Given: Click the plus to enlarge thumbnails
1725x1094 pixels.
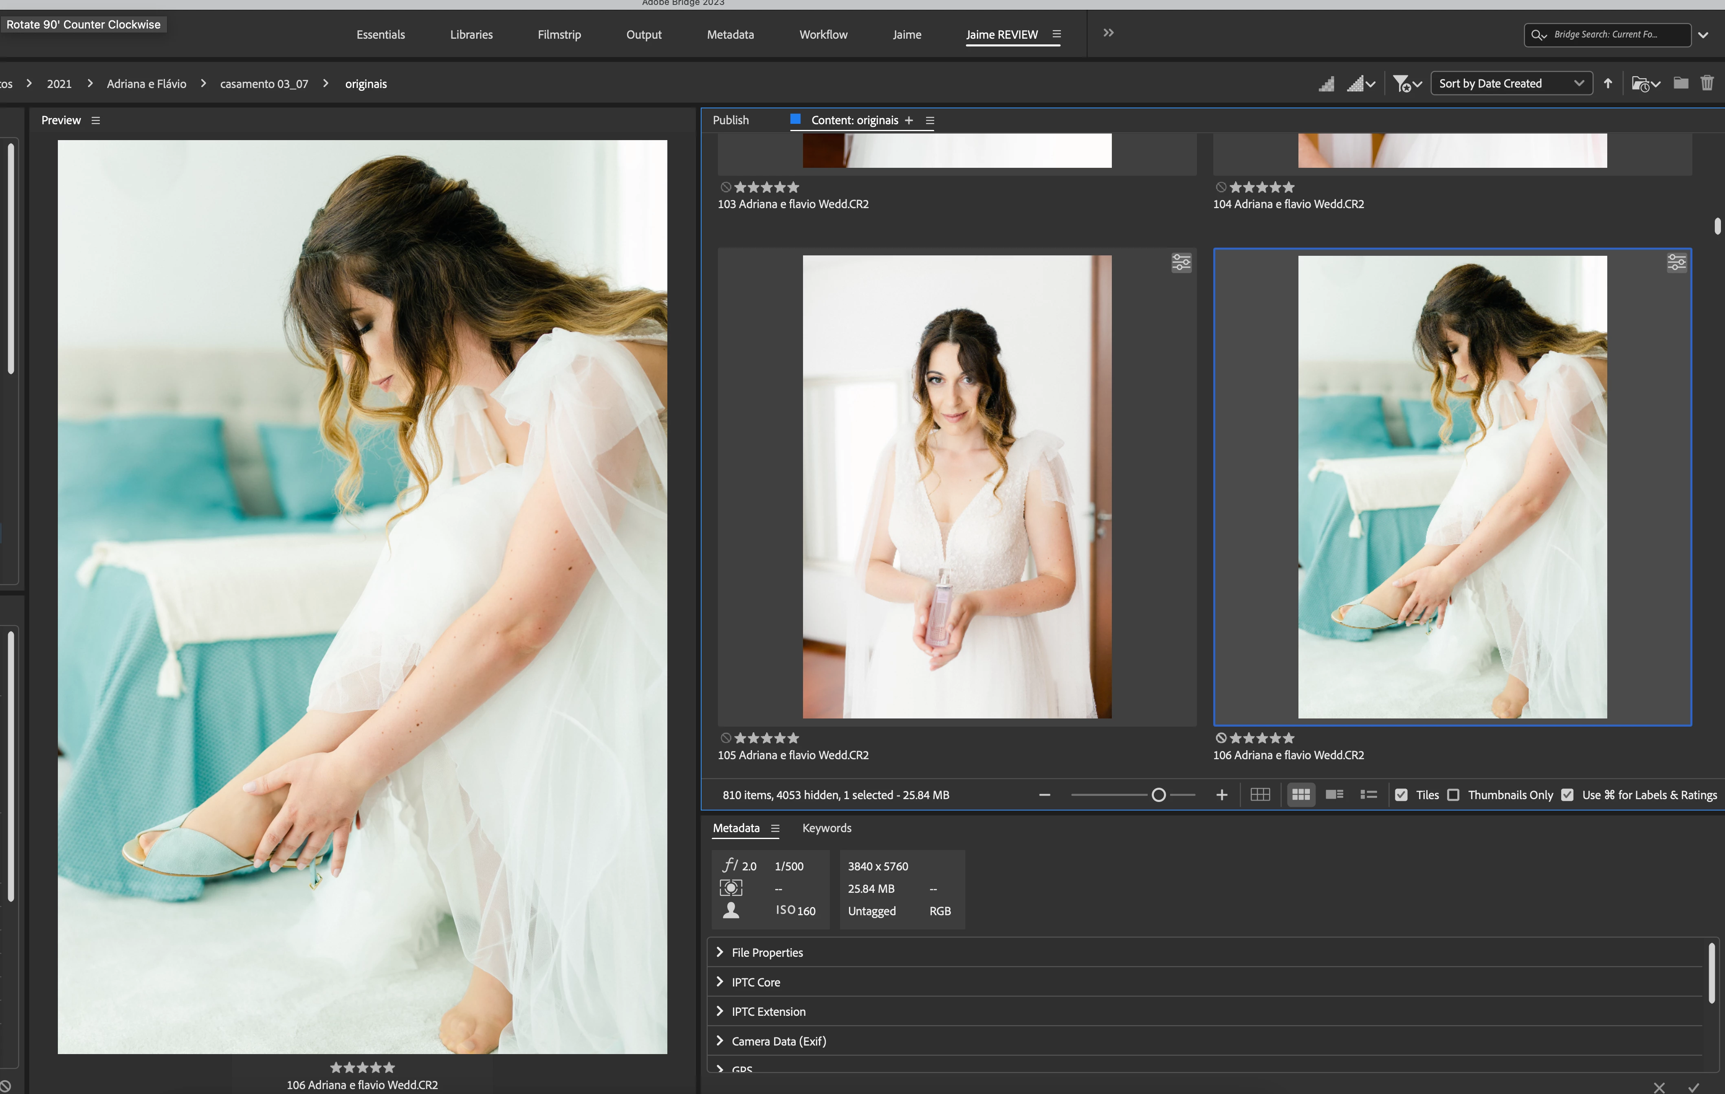Looking at the screenshot, I should tap(1221, 795).
